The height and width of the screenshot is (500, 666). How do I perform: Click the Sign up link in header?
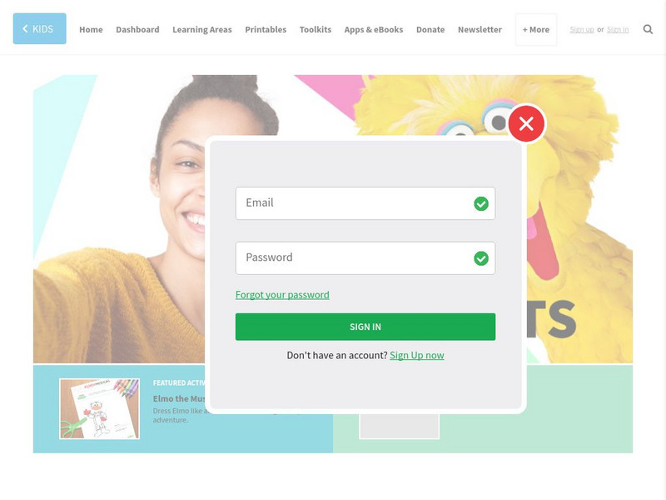[x=581, y=29]
